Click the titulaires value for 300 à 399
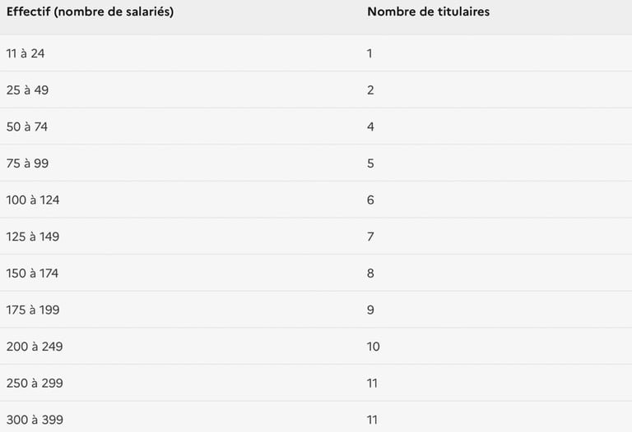This screenshot has width=632, height=432. coord(373,420)
